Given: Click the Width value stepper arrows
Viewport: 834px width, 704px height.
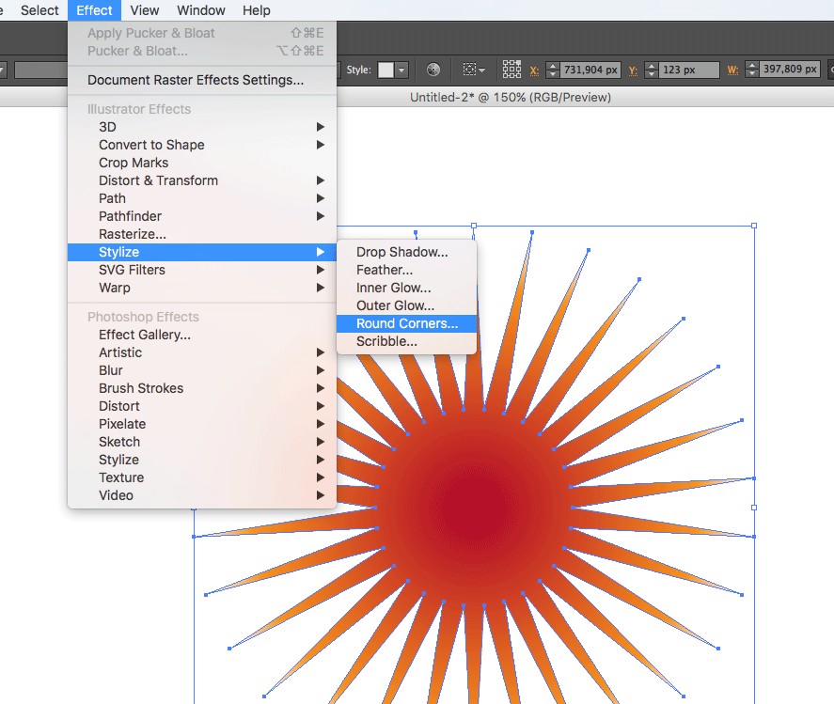Looking at the screenshot, I should [x=750, y=70].
